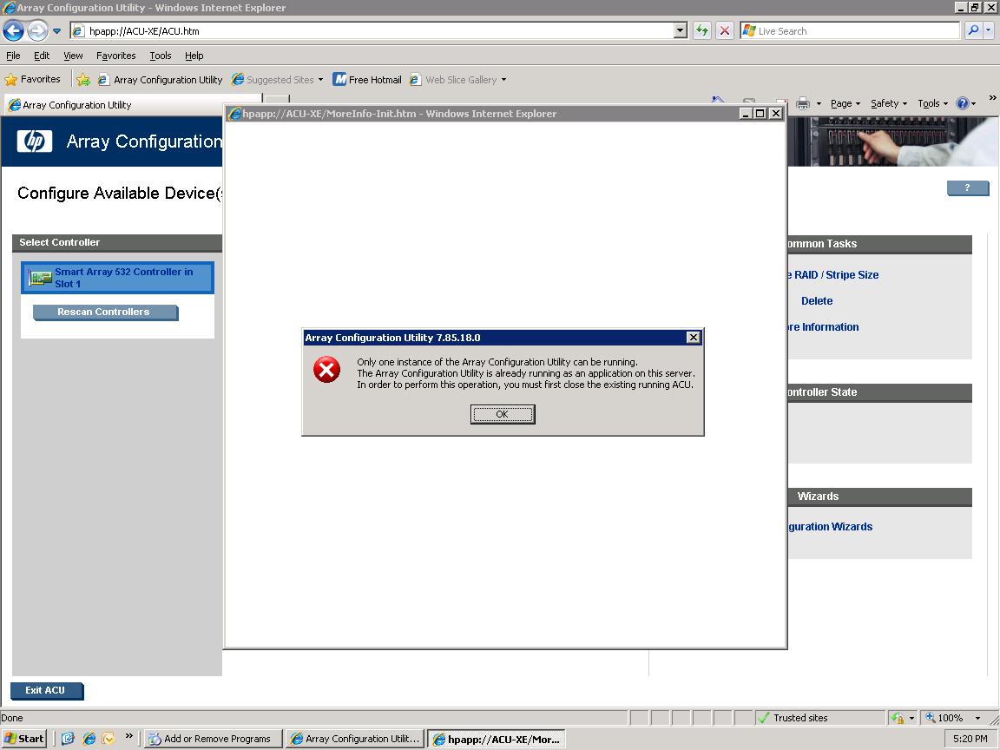
Task: Click the Add to Favorites Bar icon
Action: pos(83,80)
